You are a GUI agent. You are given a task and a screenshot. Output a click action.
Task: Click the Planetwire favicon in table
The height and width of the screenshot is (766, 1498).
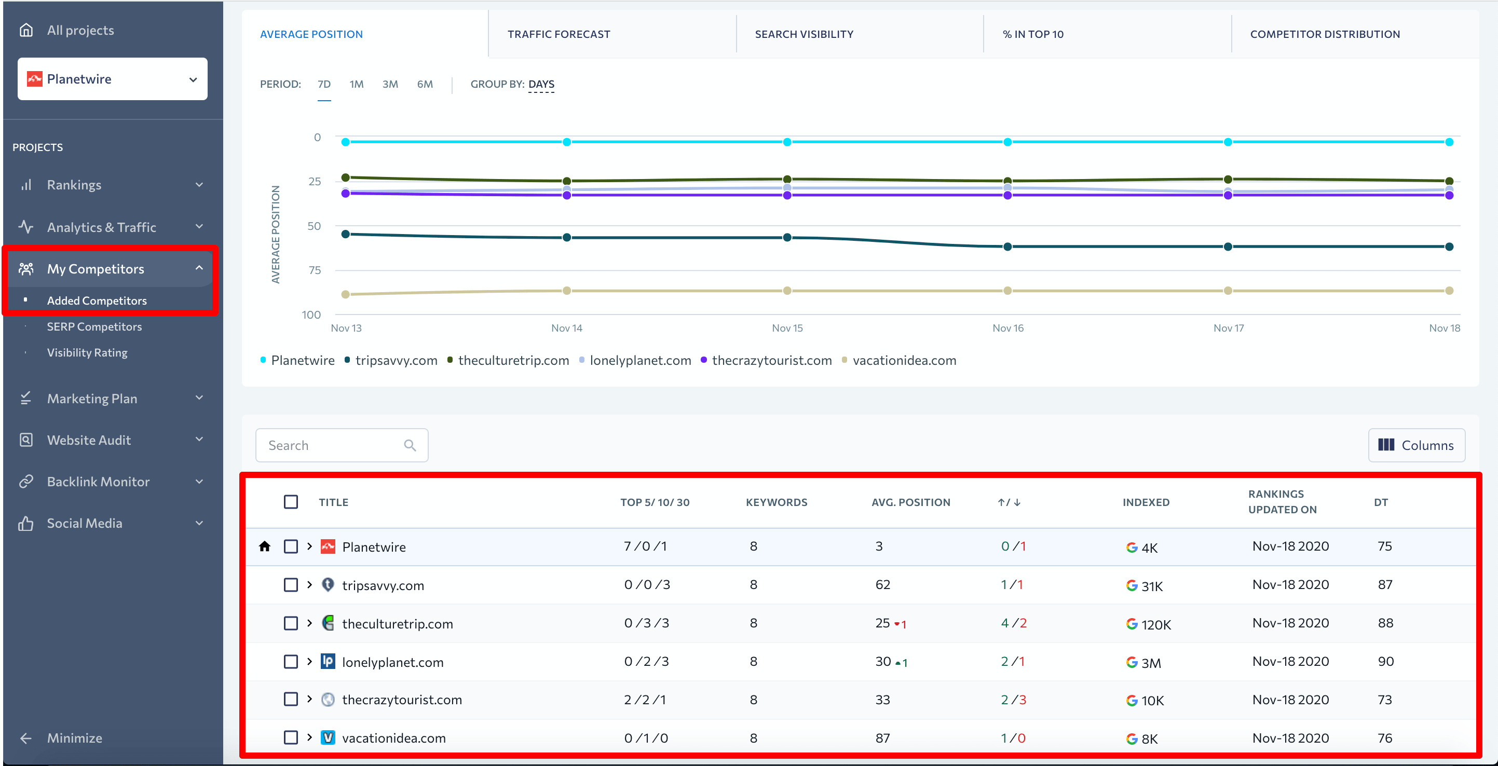[x=328, y=546]
